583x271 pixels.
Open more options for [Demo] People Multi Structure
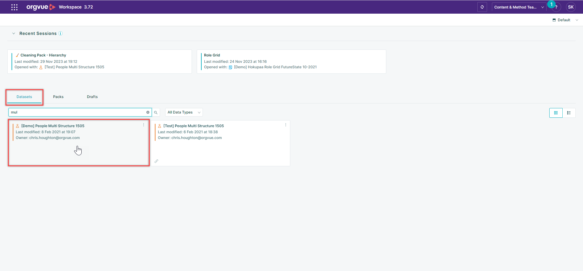pos(144,125)
